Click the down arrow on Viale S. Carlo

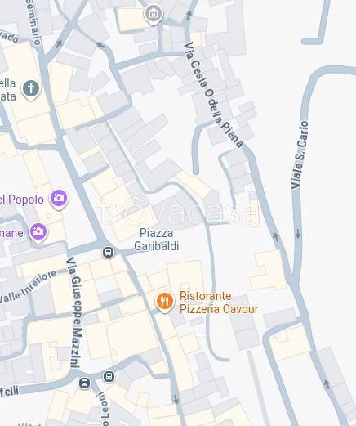298,234
